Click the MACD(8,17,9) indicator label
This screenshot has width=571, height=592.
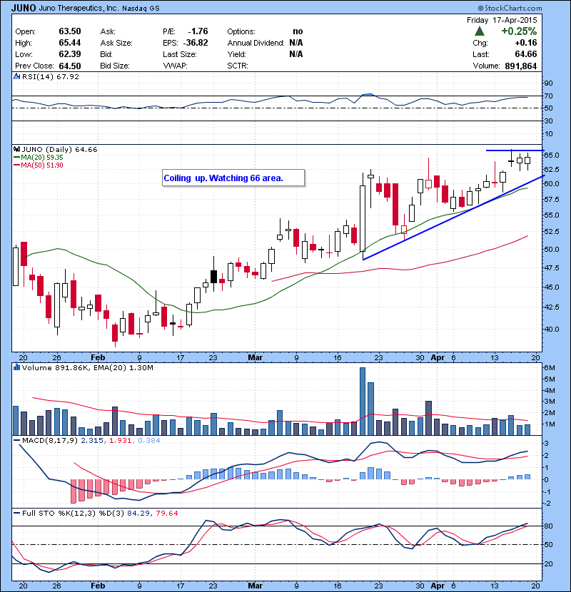click(x=50, y=440)
